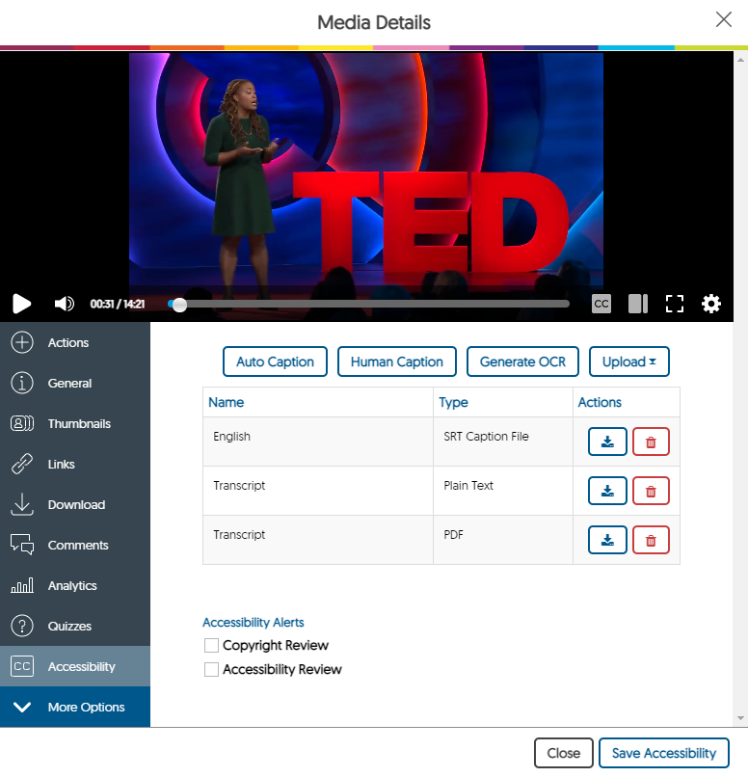Play the TED video
The image size is (748, 777).
[x=21, y=304]
